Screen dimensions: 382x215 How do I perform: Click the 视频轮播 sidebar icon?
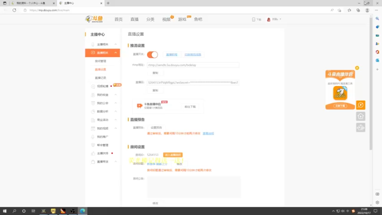point(93,86)
